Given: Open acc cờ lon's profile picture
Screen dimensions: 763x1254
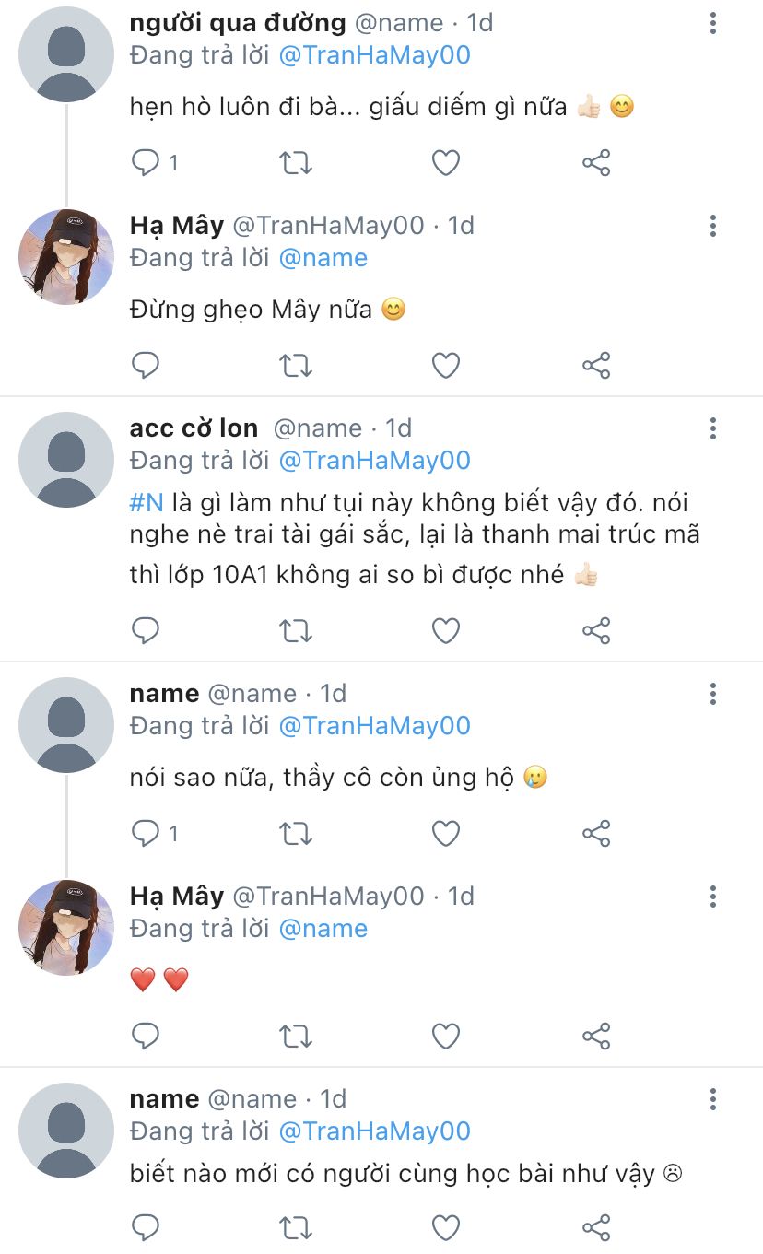Looking at the screenshot, I should pos(65,459).
